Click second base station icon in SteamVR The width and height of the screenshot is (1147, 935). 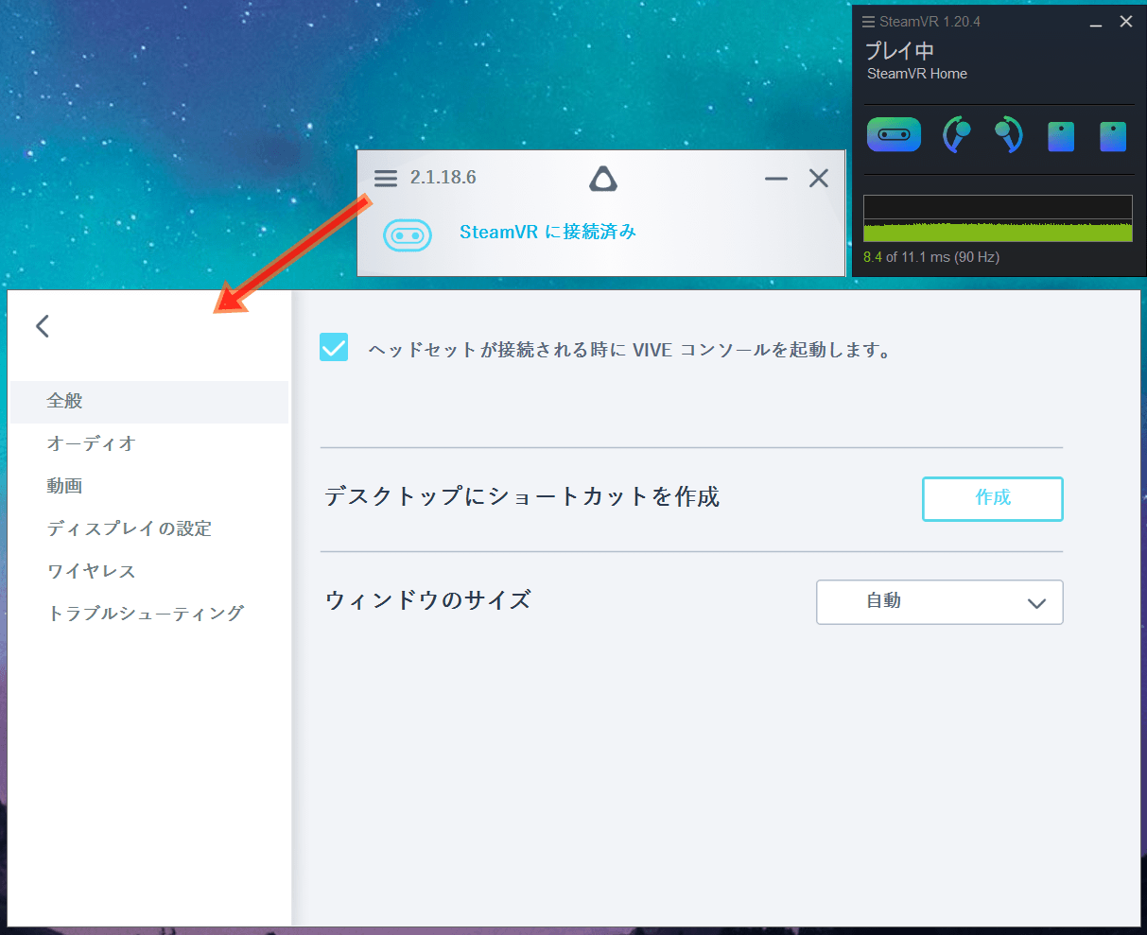click(1113, 136)
